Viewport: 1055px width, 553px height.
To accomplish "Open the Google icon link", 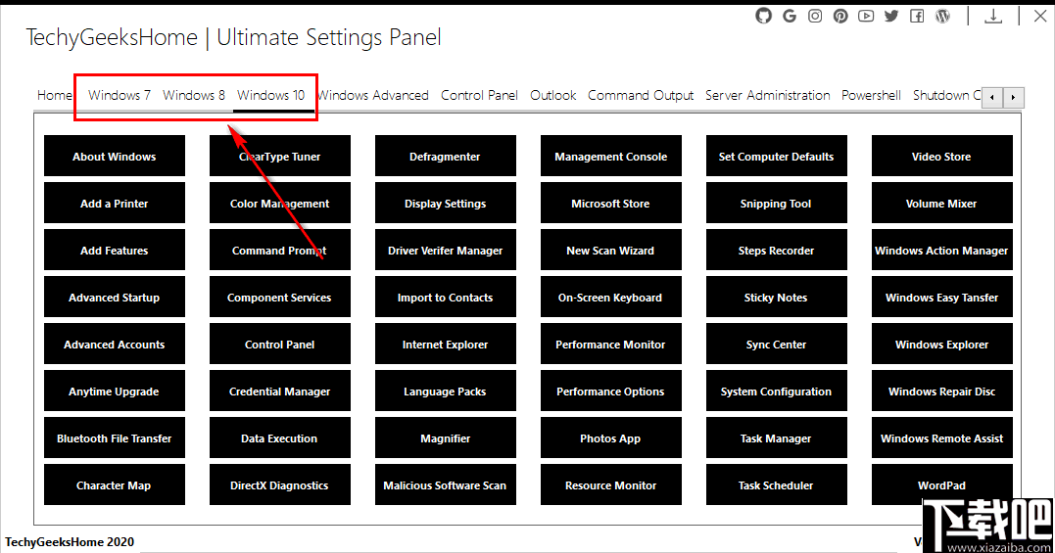I will click(x=790, y=16).
